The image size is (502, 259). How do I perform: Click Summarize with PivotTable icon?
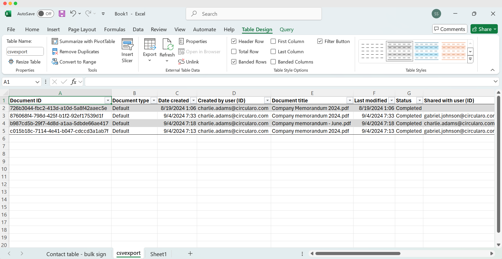(55, 41)
